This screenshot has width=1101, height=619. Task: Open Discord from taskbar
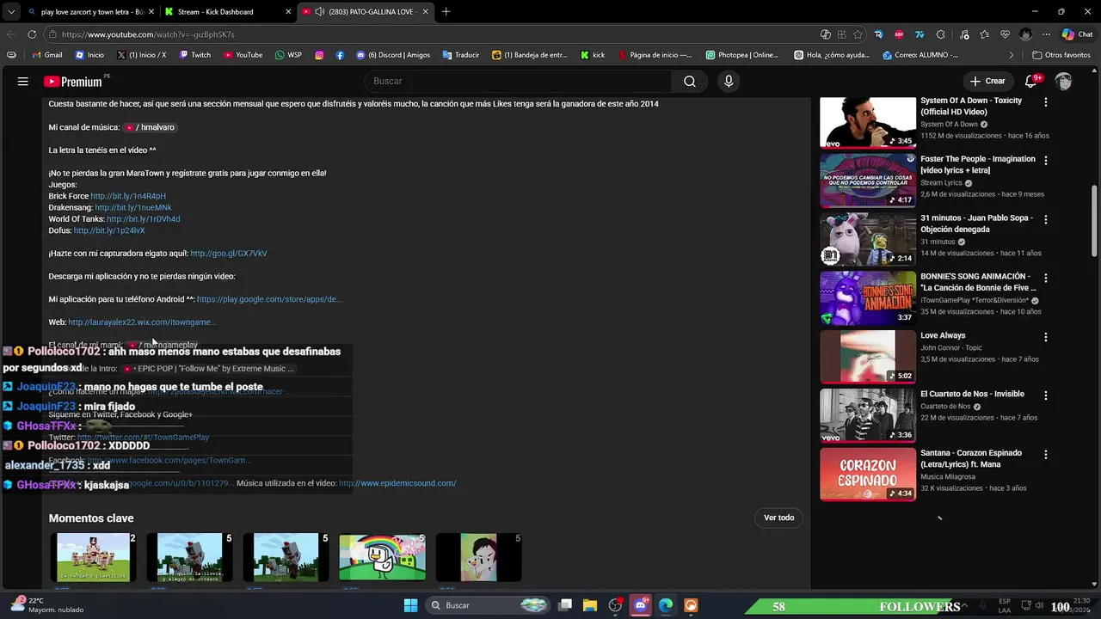coord(640,605)
